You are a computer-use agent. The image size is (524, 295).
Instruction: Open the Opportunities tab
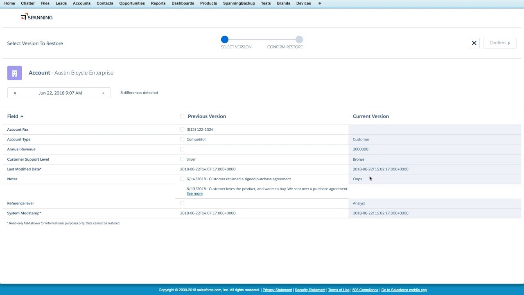[x=132, y=3]
